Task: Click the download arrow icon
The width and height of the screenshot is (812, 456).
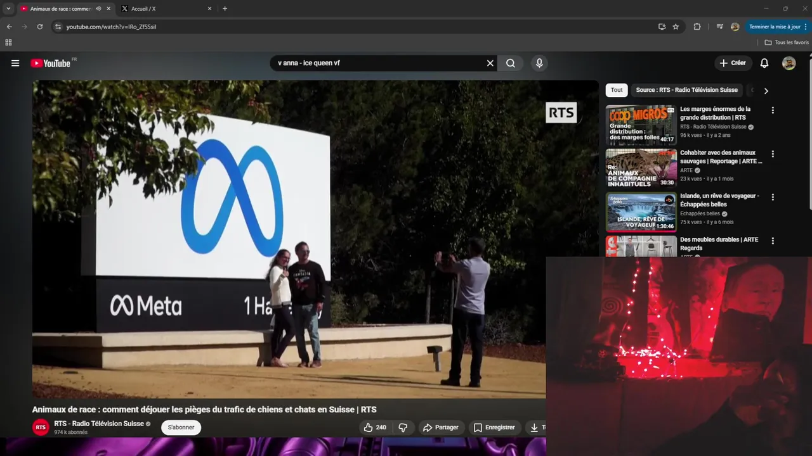Action: [534, 427]
